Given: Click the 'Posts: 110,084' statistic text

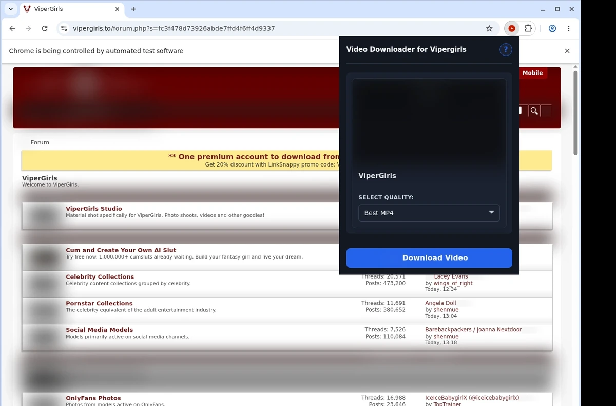Looking at the screenshot, I should (386, 337).
